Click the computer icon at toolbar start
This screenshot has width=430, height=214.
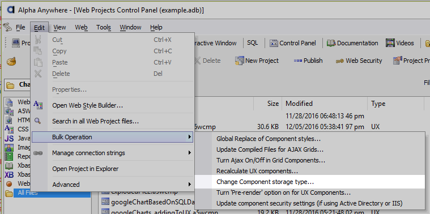pyautogui.click(x=16, y=43)
